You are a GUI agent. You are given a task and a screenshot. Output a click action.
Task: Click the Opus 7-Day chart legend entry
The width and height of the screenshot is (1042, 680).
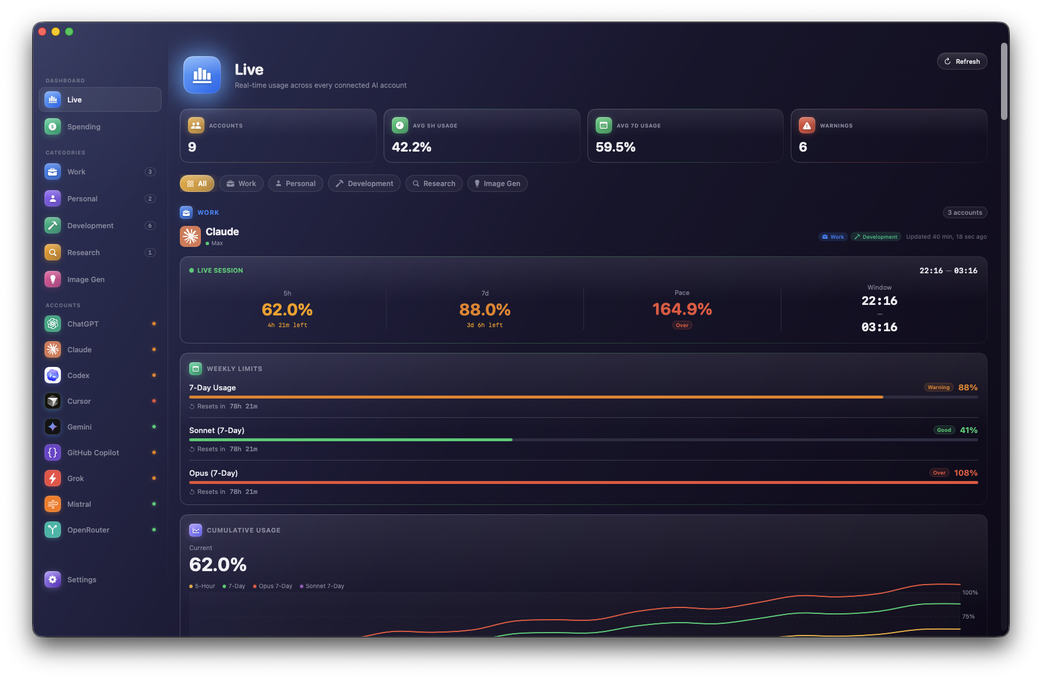[x=273, y=586]
